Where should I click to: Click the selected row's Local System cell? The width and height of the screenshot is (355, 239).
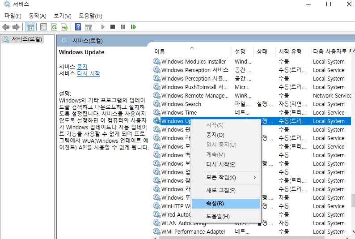pyautogui.click(x=329, y=121)
